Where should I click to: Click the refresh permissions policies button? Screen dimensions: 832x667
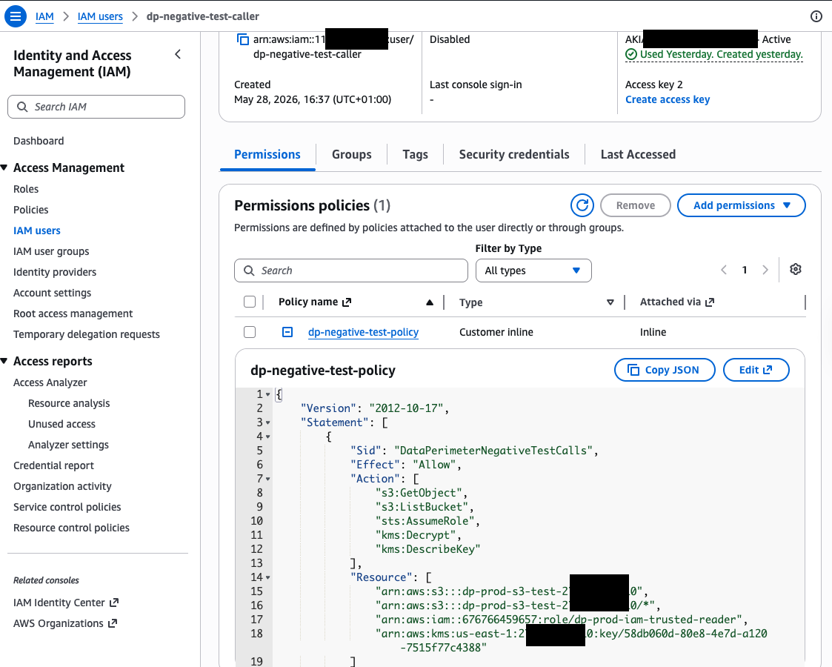[582, 205]
